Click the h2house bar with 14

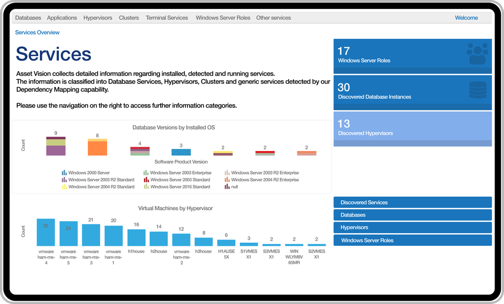[x=159, y=239]
